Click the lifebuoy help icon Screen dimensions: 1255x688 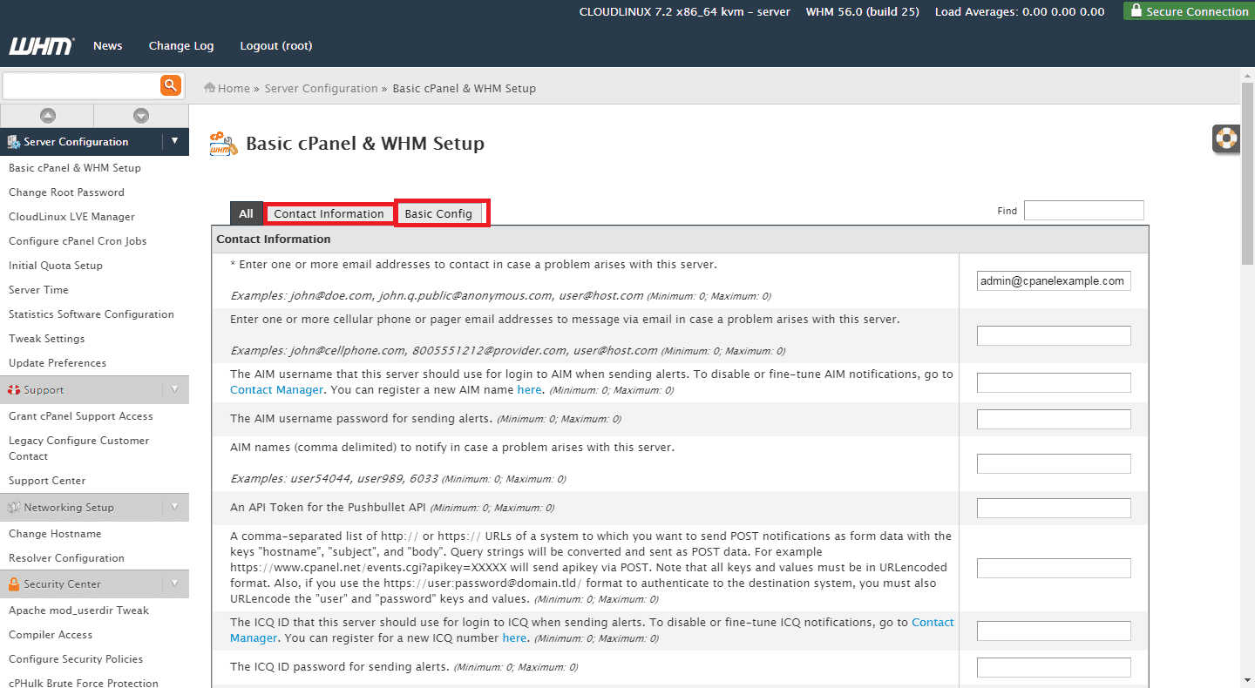click(1226, 138)
